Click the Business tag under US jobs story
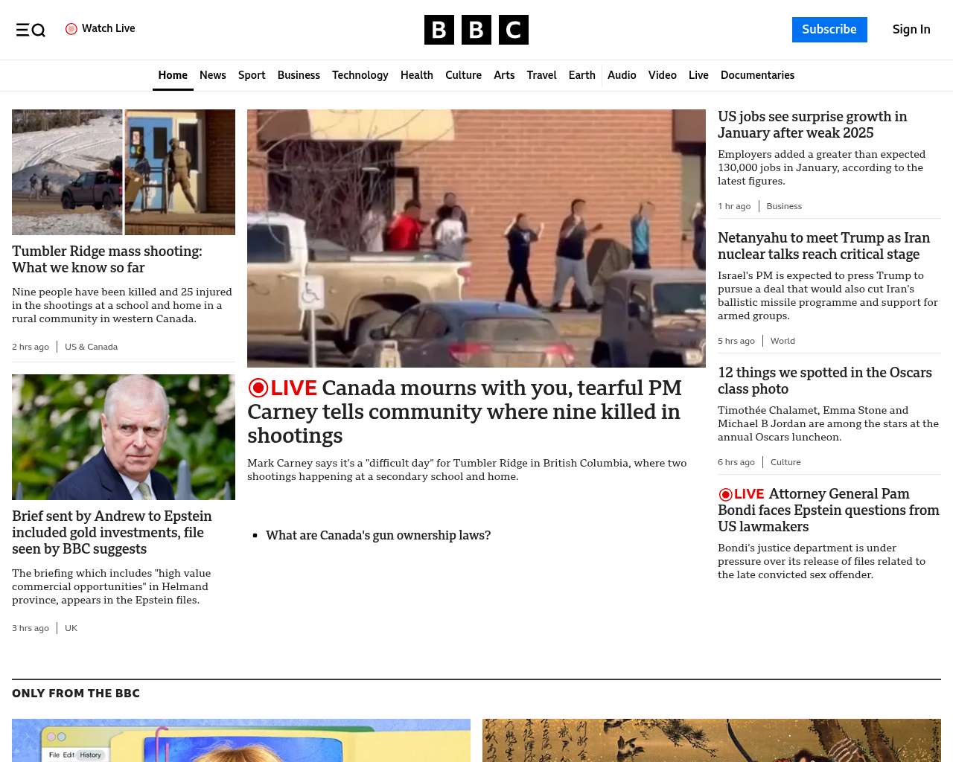953x762 pixels. coord(784,206)
